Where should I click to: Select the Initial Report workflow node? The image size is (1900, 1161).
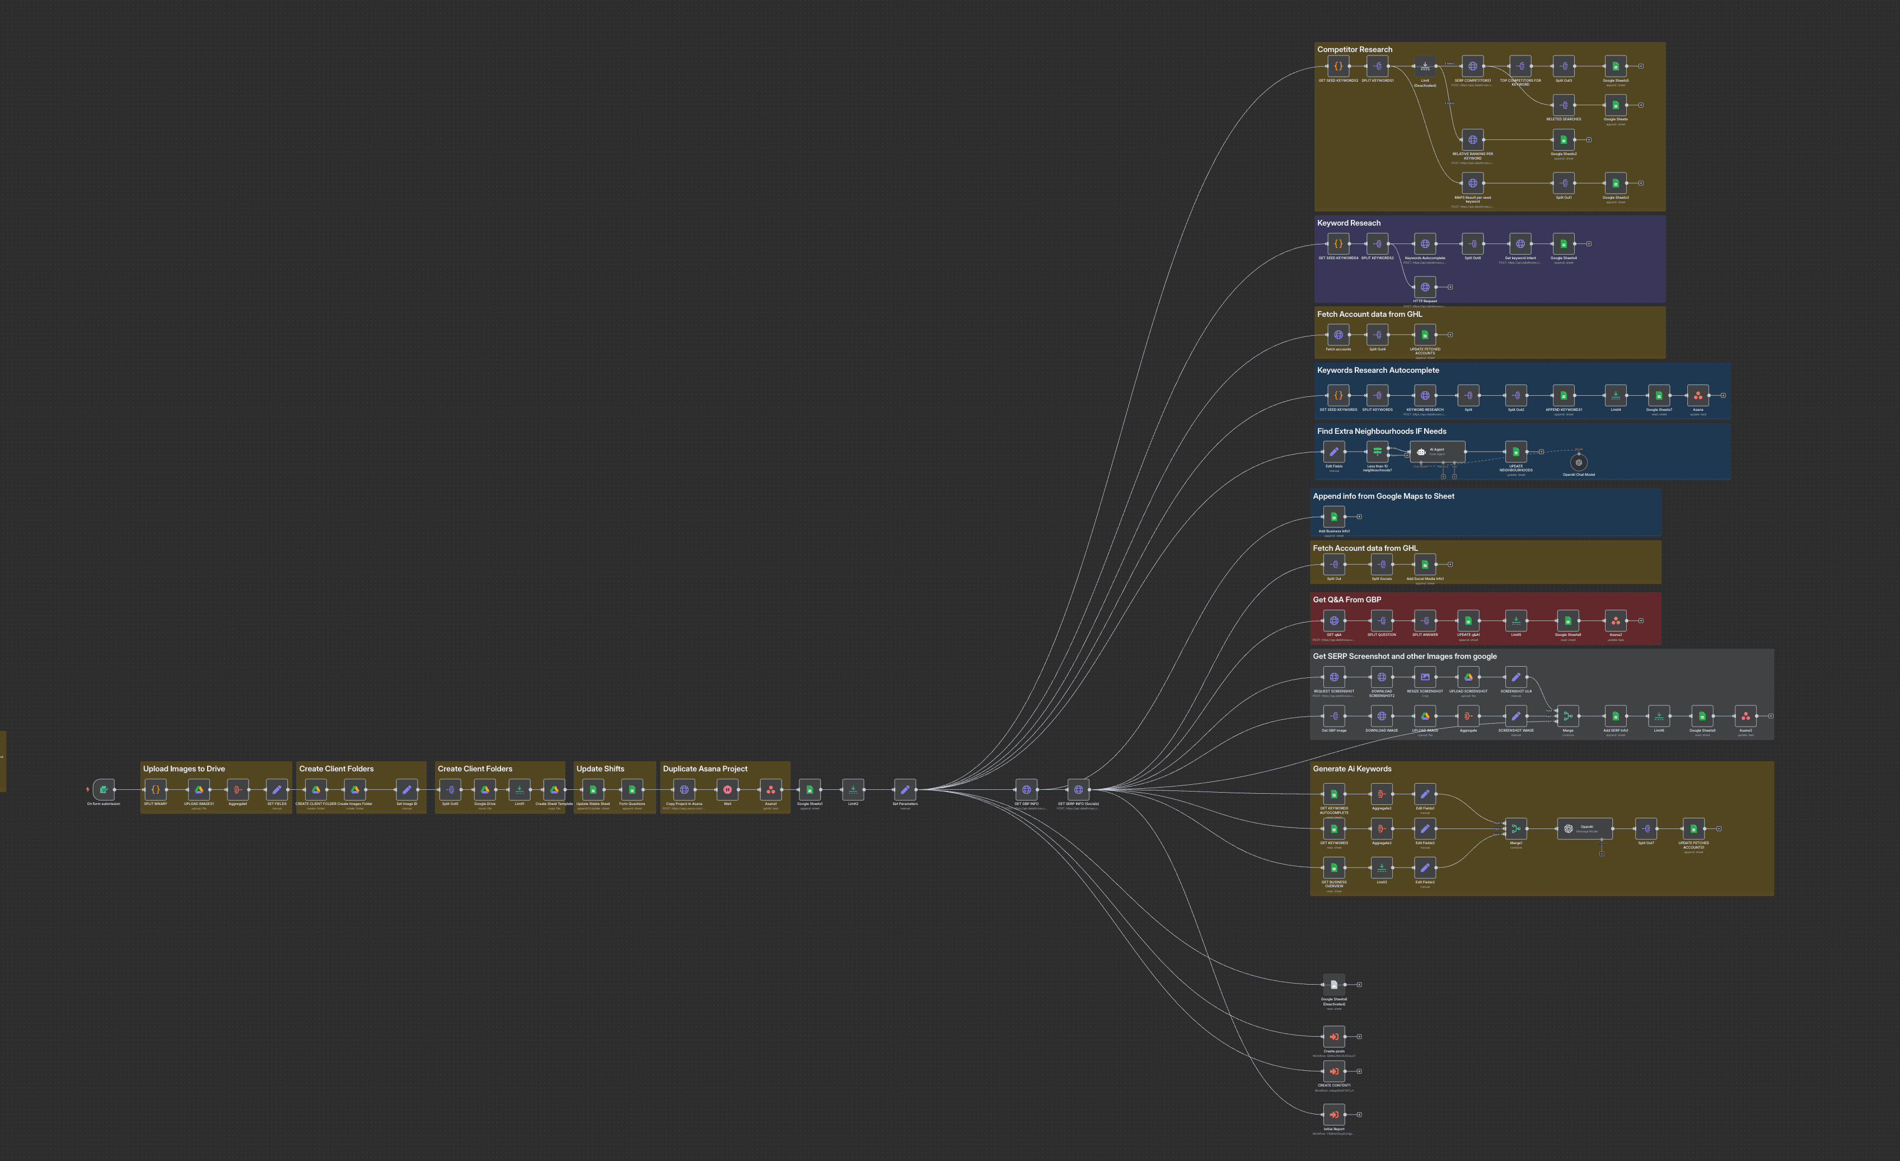1333,1114
